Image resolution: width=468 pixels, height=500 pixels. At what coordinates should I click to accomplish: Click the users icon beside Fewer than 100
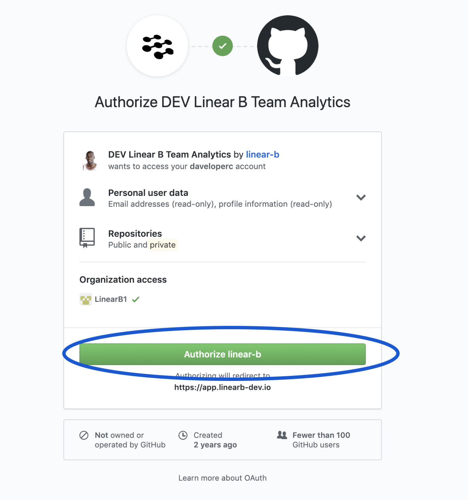(x=282, y=435)
